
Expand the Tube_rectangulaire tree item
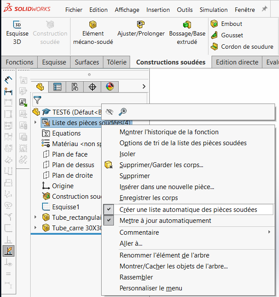pyautogui.click(x=35, y=217)
